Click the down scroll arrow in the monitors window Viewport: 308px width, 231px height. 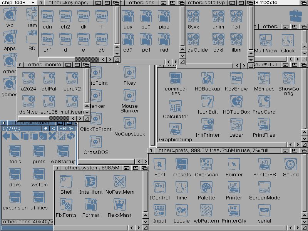(x=87, y=112)
